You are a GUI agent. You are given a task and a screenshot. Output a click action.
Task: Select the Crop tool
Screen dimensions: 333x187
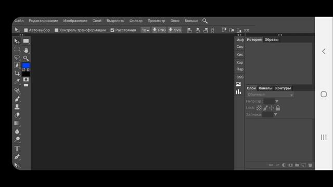click(x=17, y=73)
